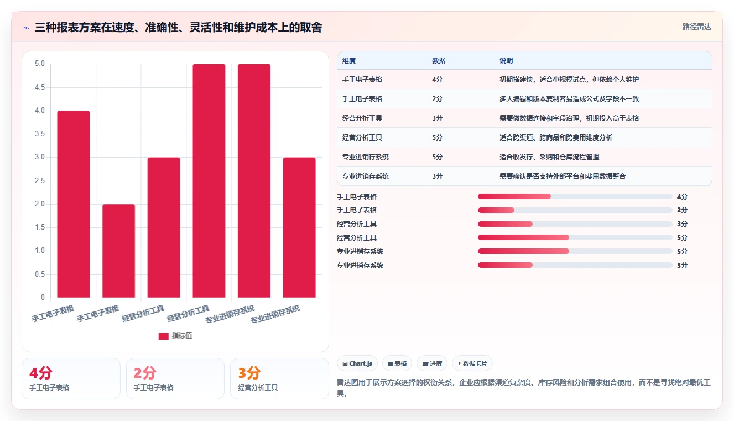Click the 2分 cell in the 多人编辑 row
This screenshot has width=734, height=421.
pyautogui.click(x=437, y=99)
